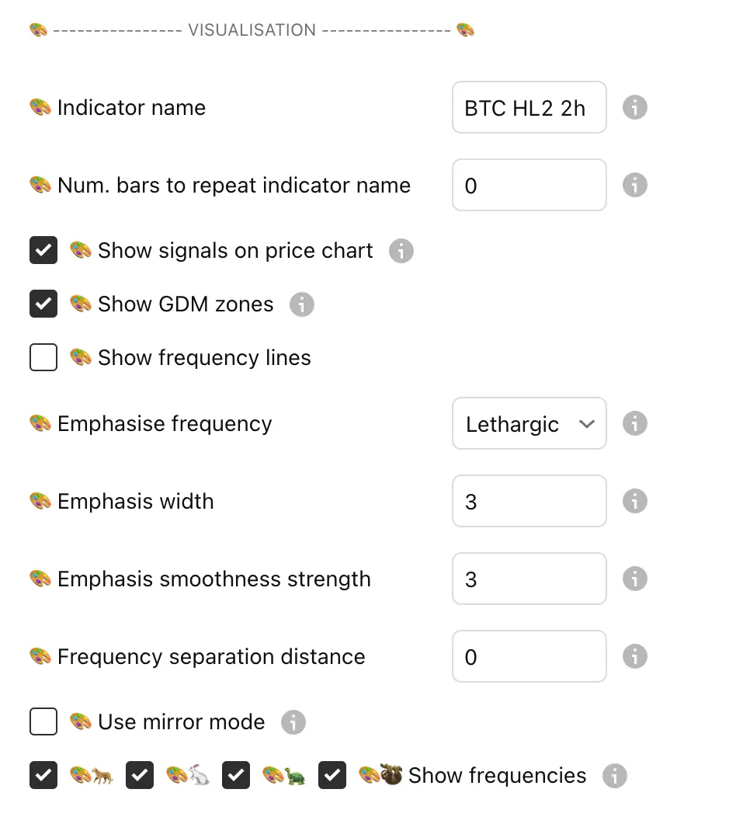Open the Emphasise frequency Lethargic dropdown
This screenshot has height=817, width=736.
pos(529,424)
